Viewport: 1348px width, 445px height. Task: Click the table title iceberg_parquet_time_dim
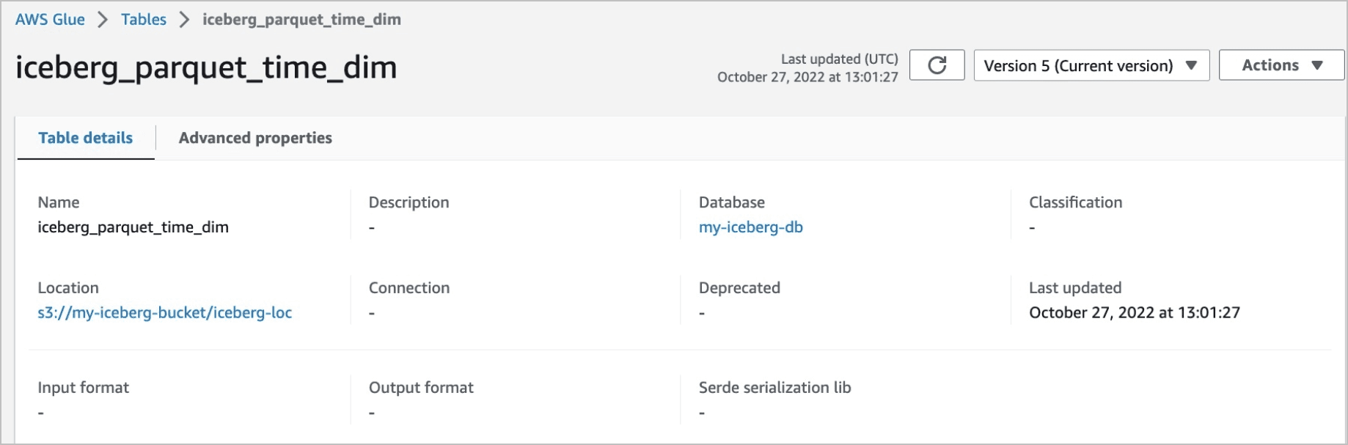[x=206, y=67]
